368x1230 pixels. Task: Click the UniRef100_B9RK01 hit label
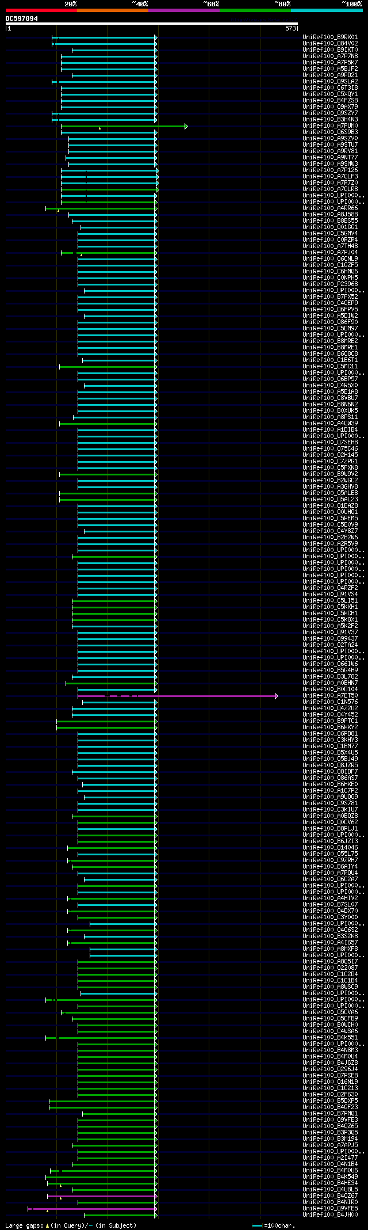pyautogui.click(x=330, y=37)
